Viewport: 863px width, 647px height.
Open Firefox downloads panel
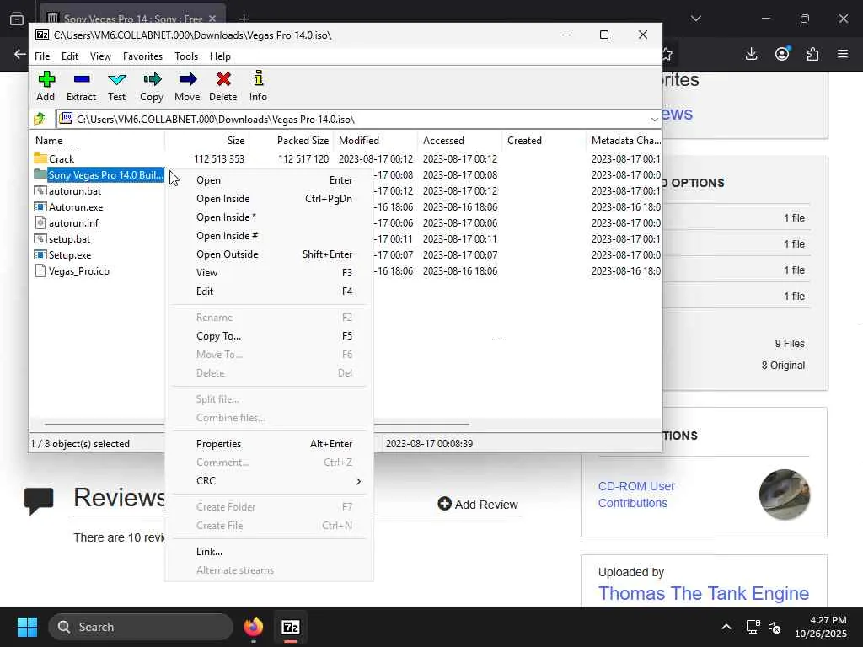point(751,54)
